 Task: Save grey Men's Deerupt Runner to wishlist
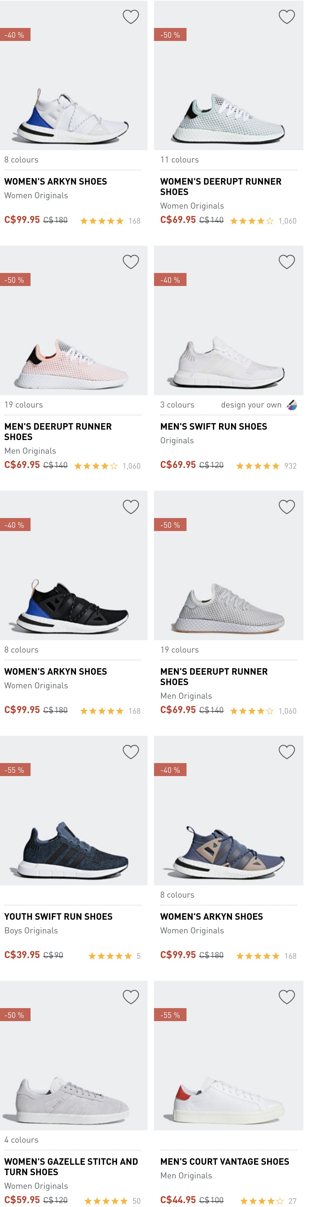point(287,507)
